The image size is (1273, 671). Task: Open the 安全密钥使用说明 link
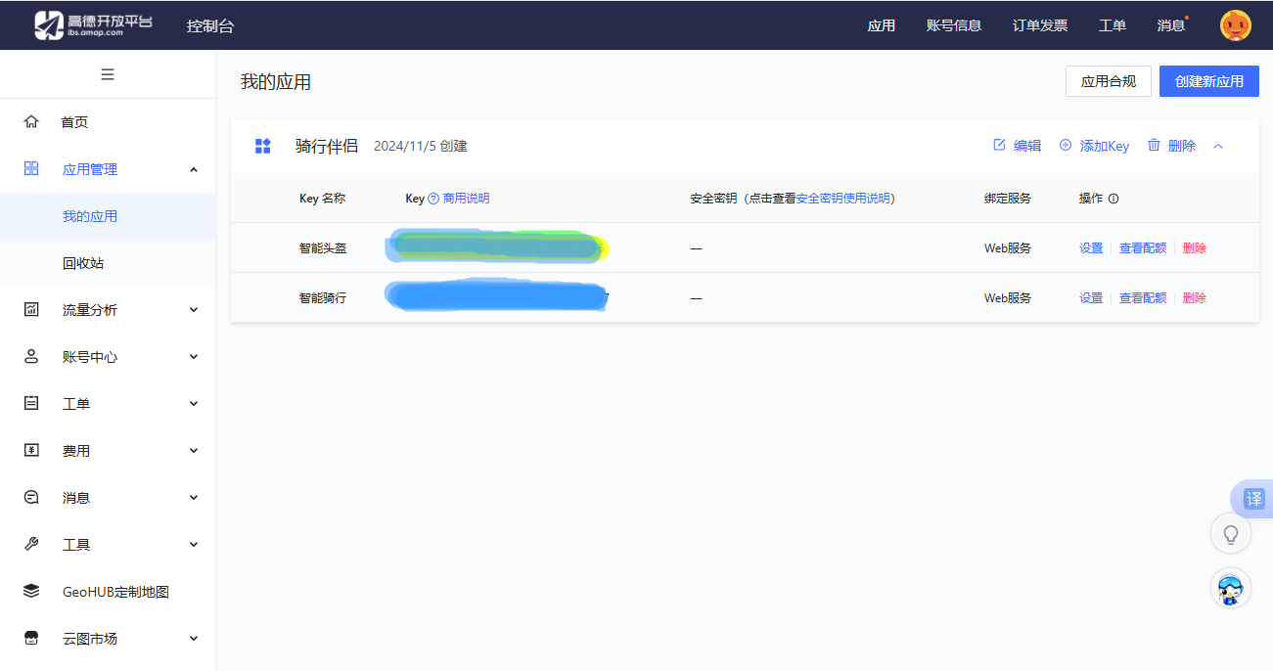point(843,199)
